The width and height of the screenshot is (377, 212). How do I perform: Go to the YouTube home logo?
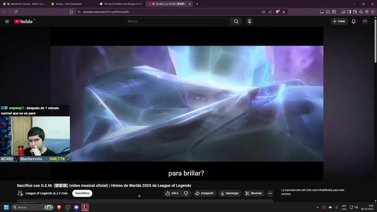tap(24, 21)
